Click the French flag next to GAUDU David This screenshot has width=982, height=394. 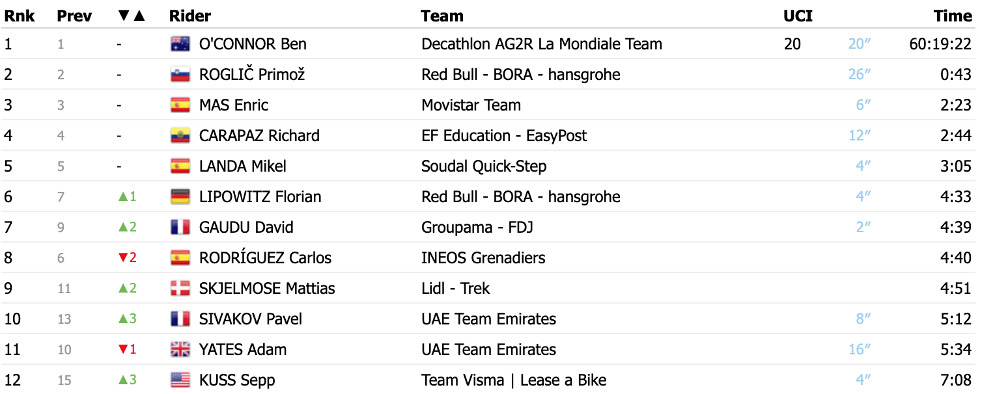(180, 228)
